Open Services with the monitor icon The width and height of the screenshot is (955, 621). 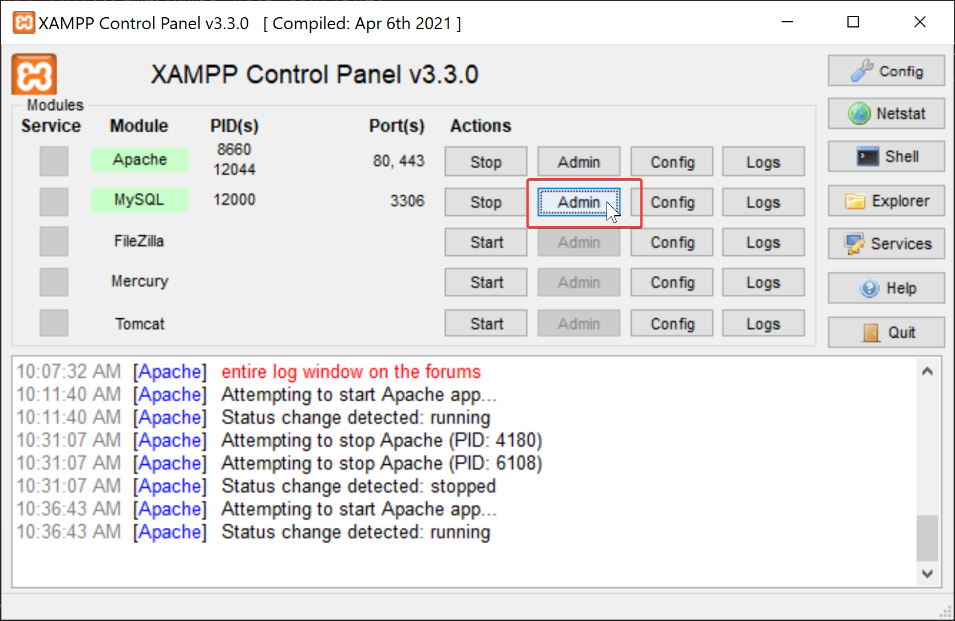tap(886, 244)
